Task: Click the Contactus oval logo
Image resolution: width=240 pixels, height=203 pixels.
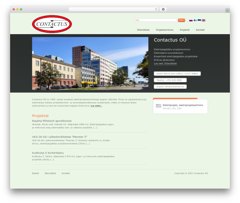Action: tap(52, 24)
